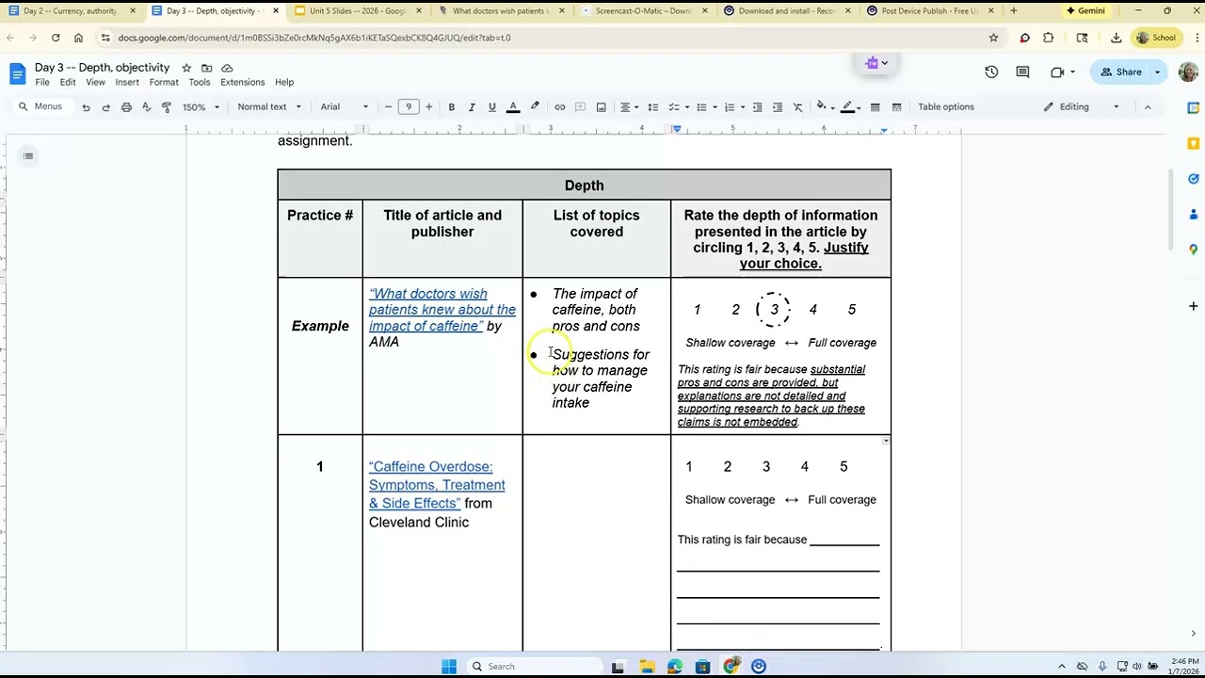
Task: Redo the last undone action
Action: tap(105, 107)
